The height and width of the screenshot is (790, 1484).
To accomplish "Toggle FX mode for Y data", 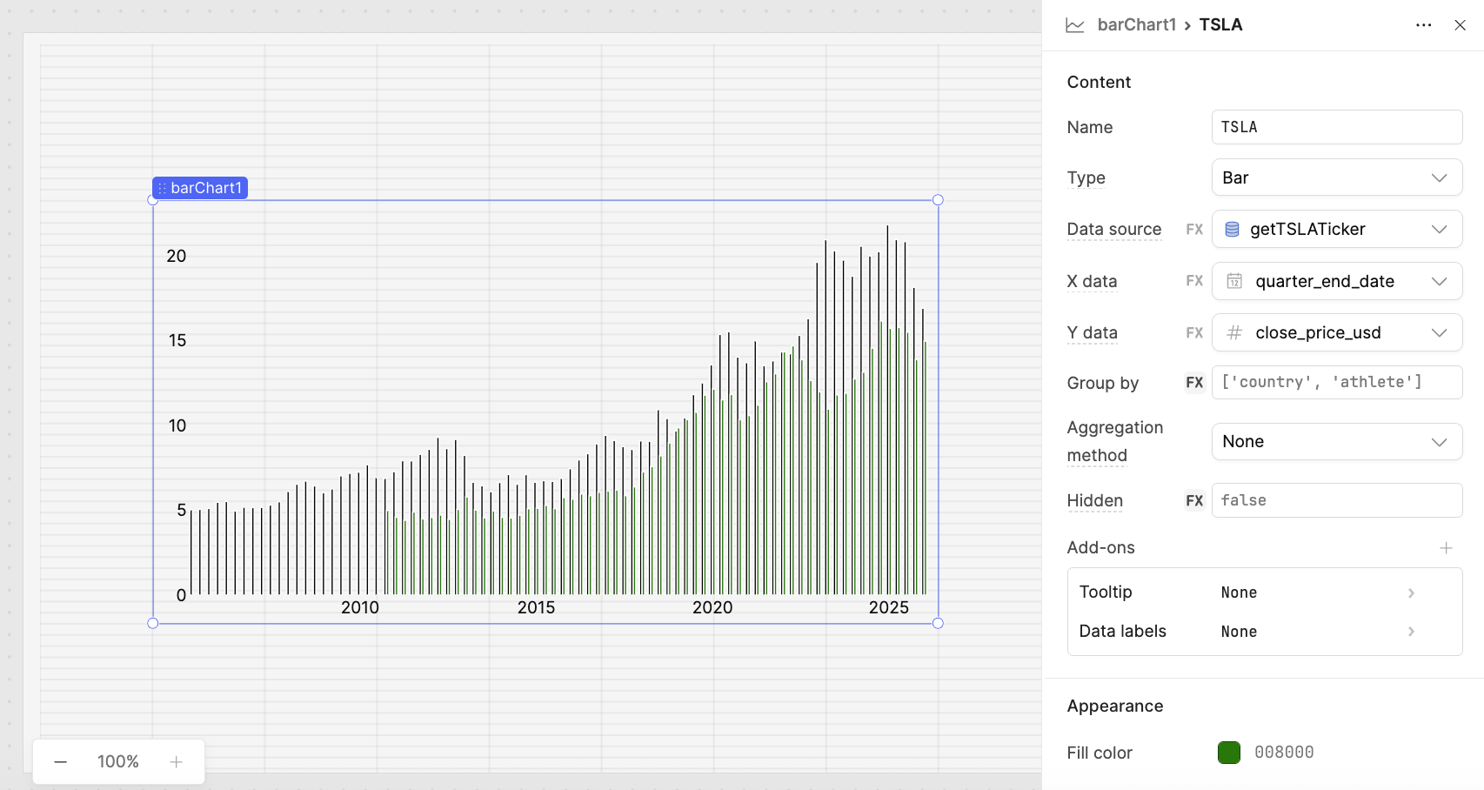I will (x=1194, y=332).
